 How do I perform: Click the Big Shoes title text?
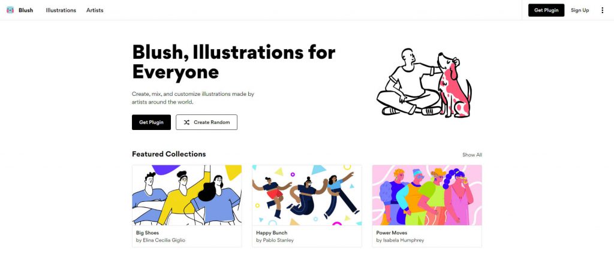(148, 233)
